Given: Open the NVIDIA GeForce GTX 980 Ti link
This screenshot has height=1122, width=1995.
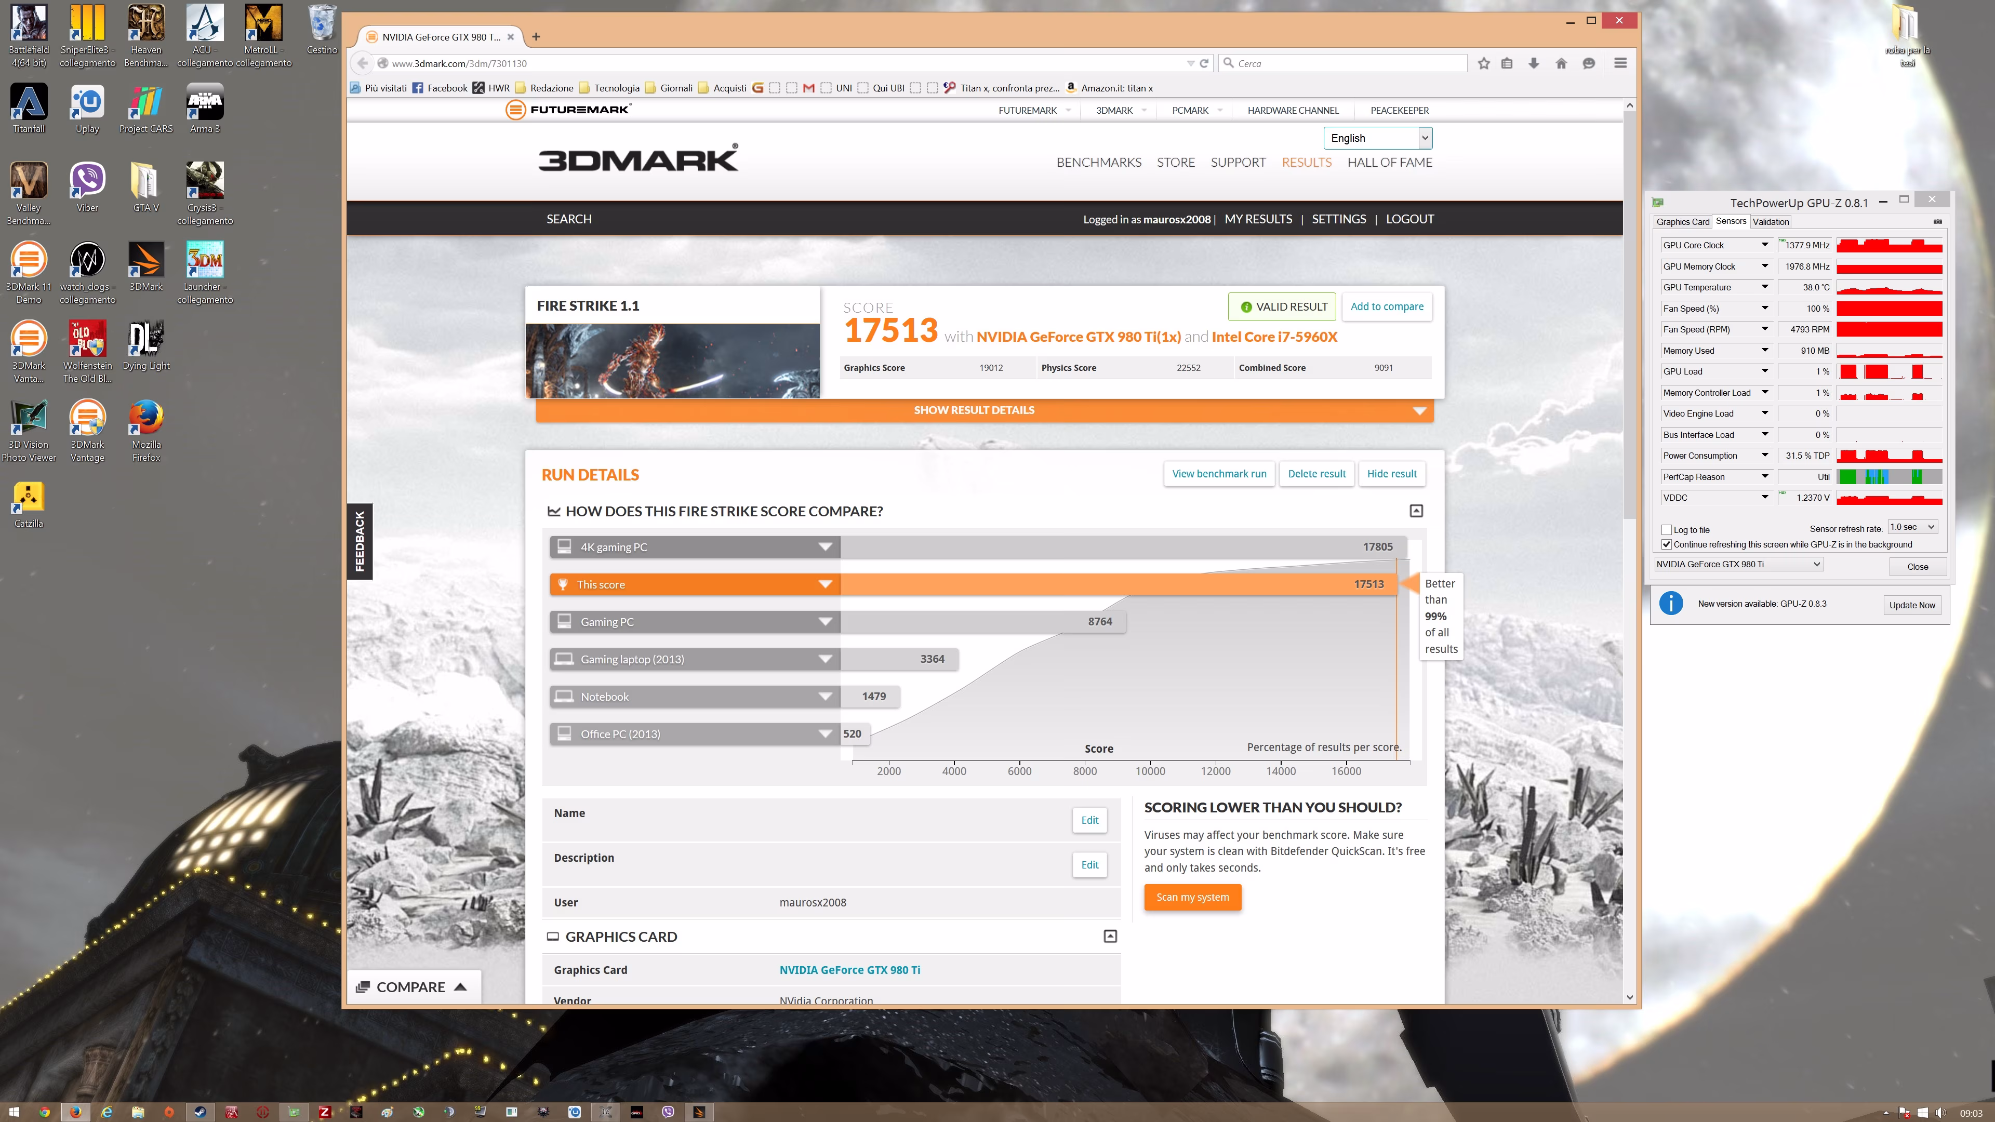Looking at the screenshot, I should click(849, 970).
